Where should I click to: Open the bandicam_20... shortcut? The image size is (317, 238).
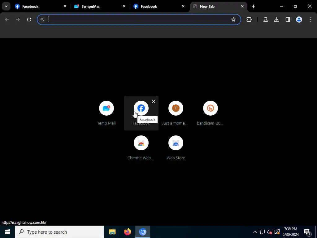click(x=210, y=113)
